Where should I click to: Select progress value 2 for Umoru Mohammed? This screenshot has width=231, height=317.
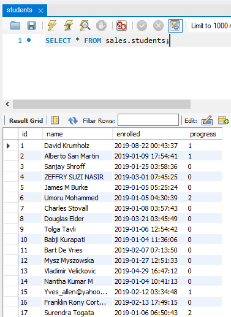tap(204, 198)
